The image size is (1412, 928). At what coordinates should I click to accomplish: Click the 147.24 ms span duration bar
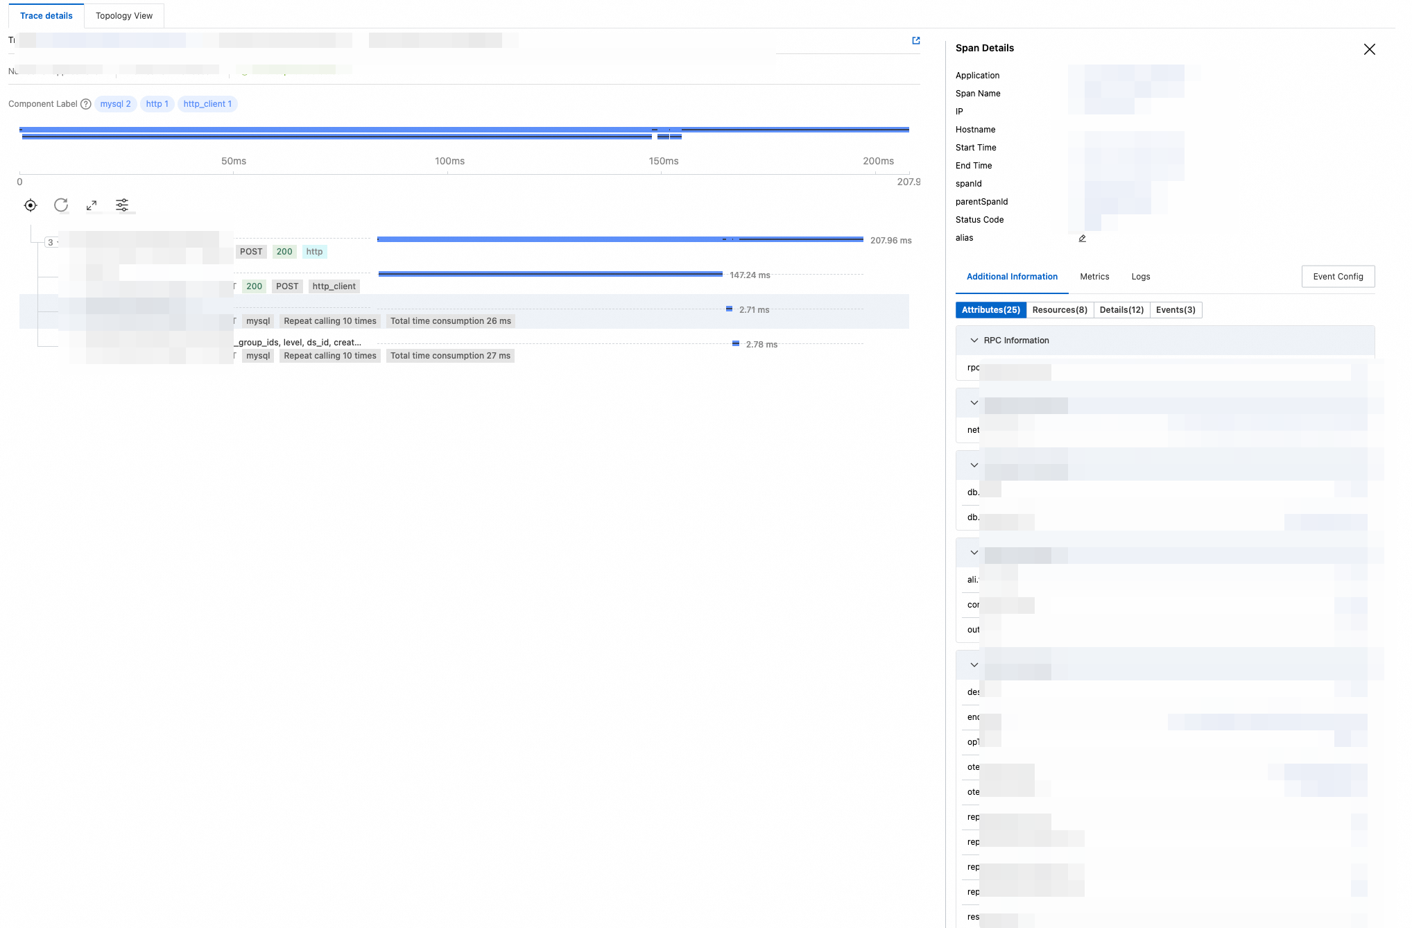tap(550, 274)
